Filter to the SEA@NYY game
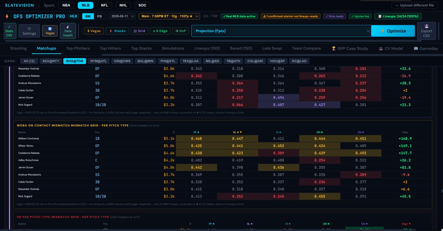This screenshot has width=443, height=231. (x=50, y=61)
